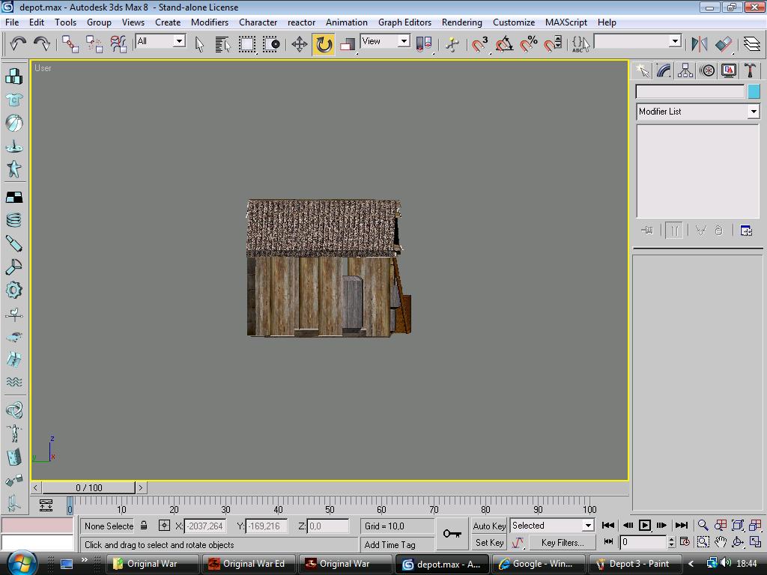Click the time slider 0 / 100 thumb
Screen dimensions: 767x575
coord(88,487)
